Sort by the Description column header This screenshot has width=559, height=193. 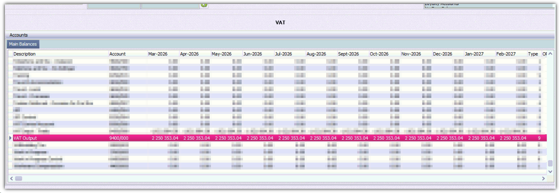pyautogui.click(x=24, y=54)
